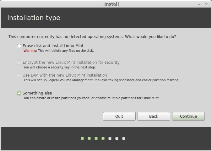Image resolution: width=212 pixels, height=151 pixels.
Task: Select Erase disk and install Linux Mint
Action: 19,46
